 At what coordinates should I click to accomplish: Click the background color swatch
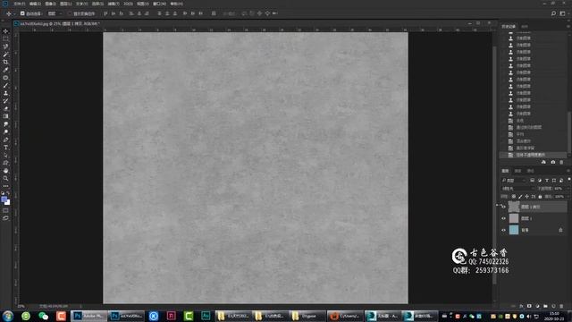8,202
